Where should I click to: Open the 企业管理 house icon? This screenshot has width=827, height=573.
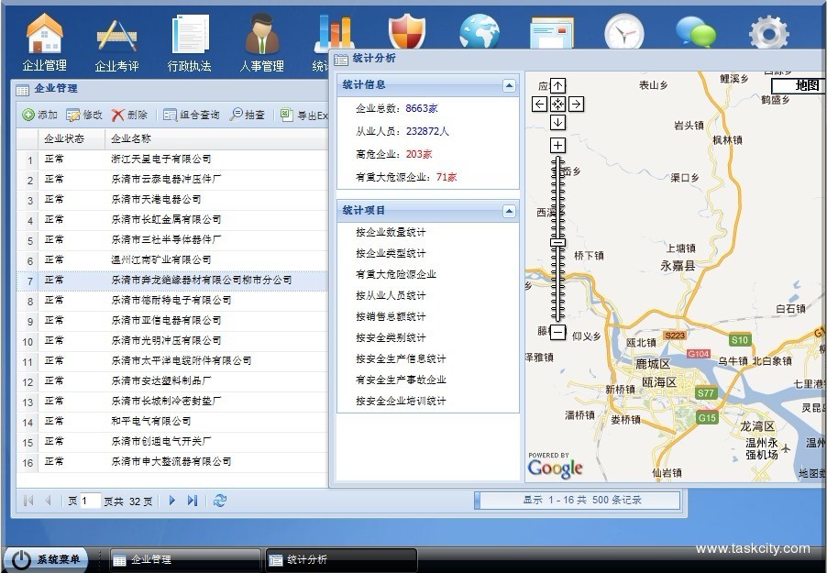tap(44, 35)
